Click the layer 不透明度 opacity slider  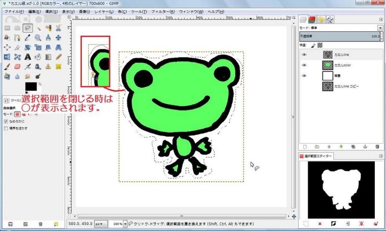coord(340,36)
